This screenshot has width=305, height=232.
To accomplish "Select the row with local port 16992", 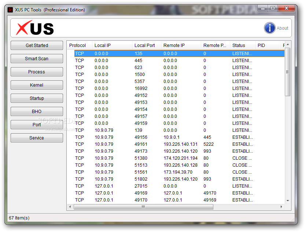I will pyautogui.click(x=179, y=88).
